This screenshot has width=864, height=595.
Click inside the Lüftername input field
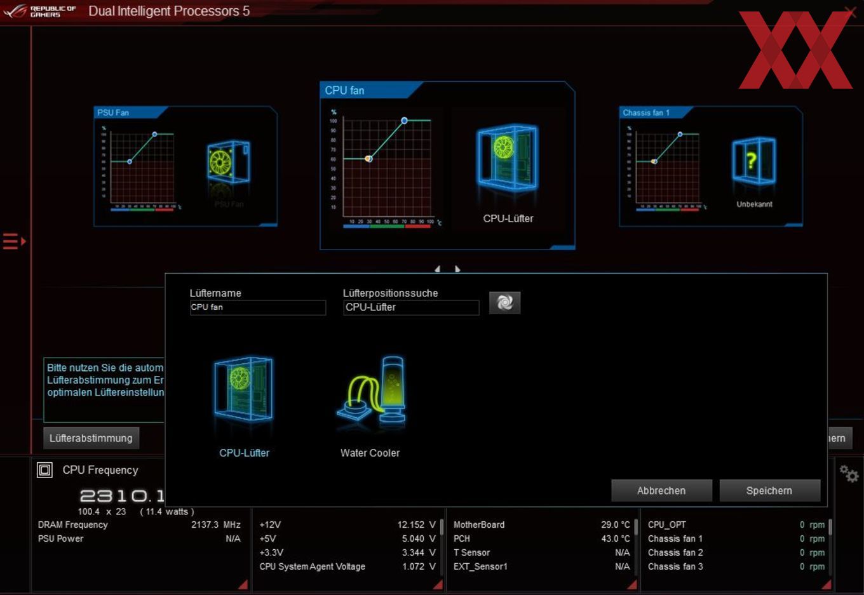tap(258, 307)
